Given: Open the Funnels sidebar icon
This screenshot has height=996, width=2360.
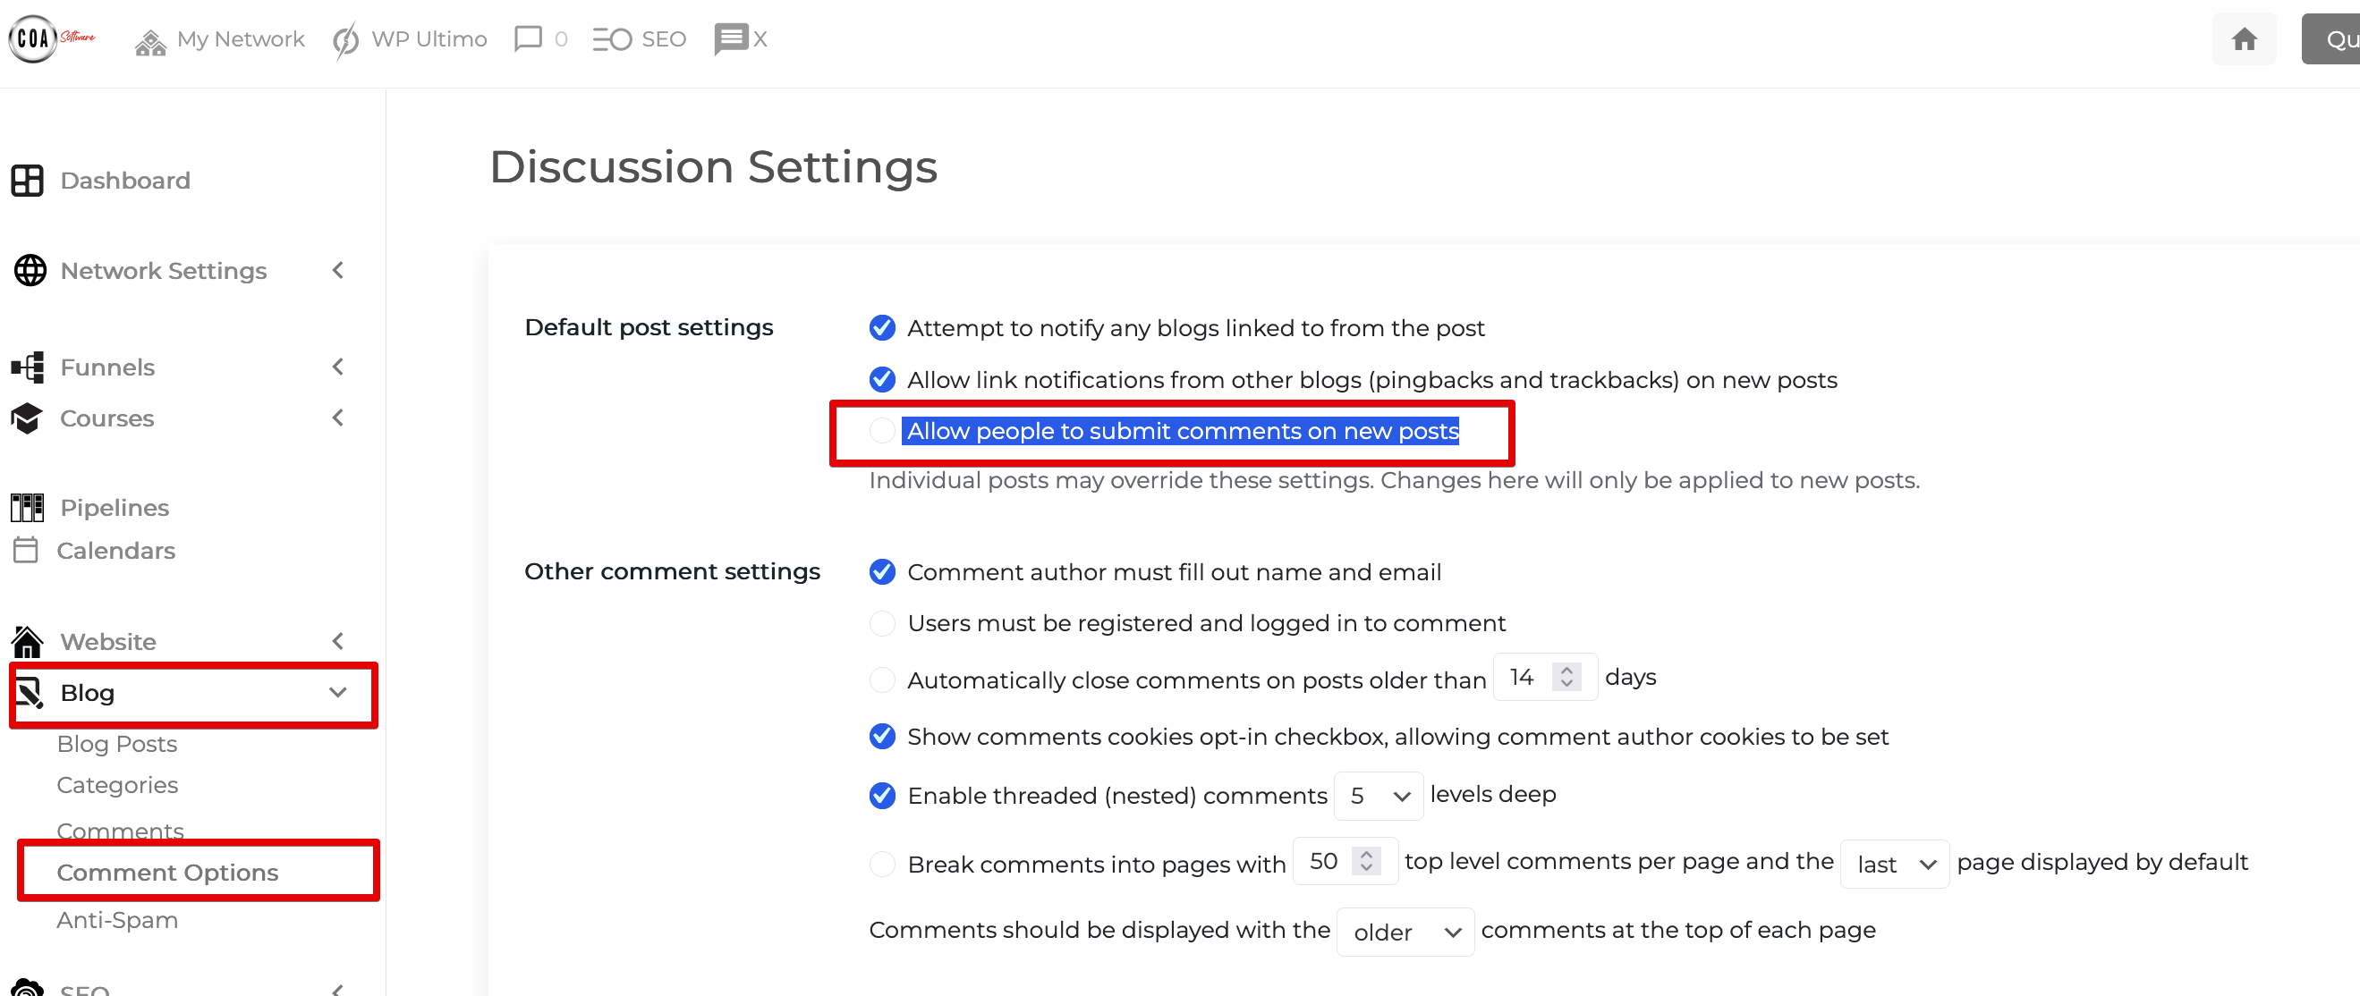Looking at the screenshot, I should pos(27,367).
